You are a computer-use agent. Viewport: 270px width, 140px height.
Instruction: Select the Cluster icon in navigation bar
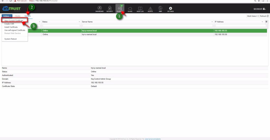(119, 9)
